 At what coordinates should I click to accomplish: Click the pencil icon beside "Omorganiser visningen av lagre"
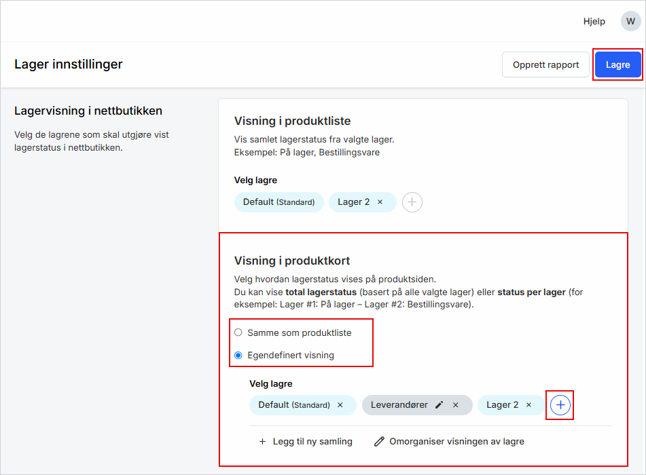[379, 441]
